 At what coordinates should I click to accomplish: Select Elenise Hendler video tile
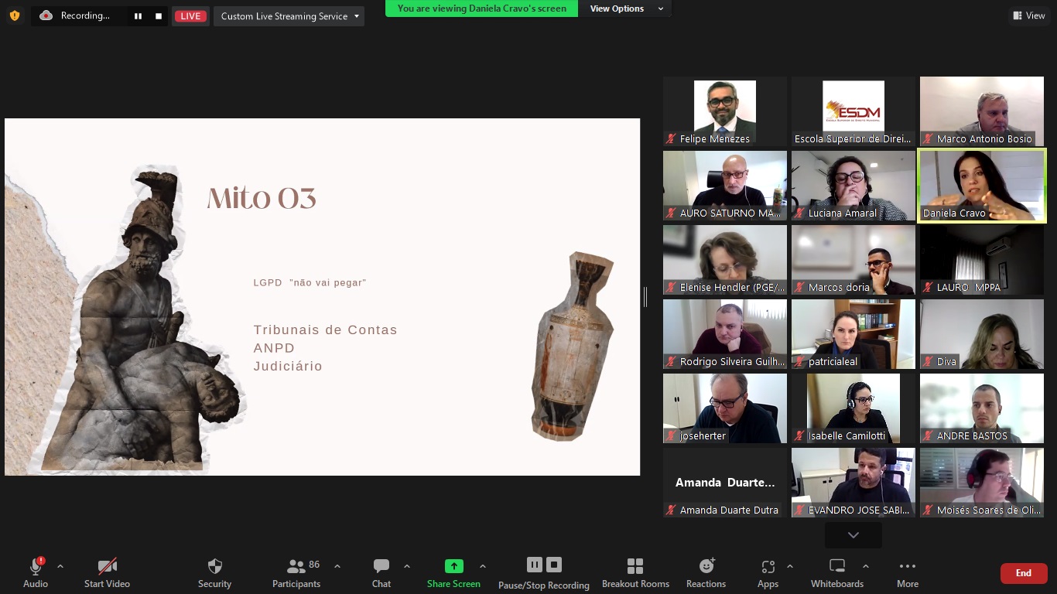click(x=725, y=260)
